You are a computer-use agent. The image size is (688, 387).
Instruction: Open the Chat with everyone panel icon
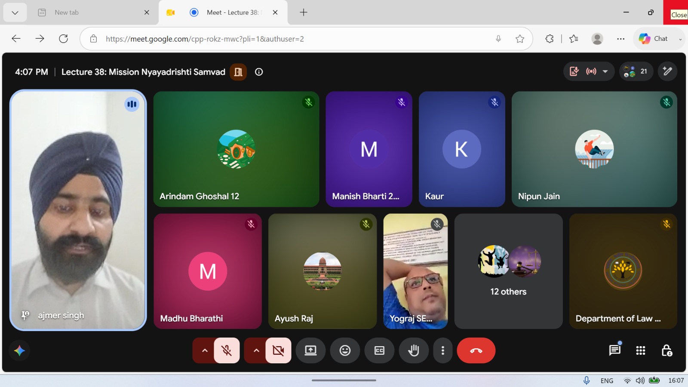[615, 350]
